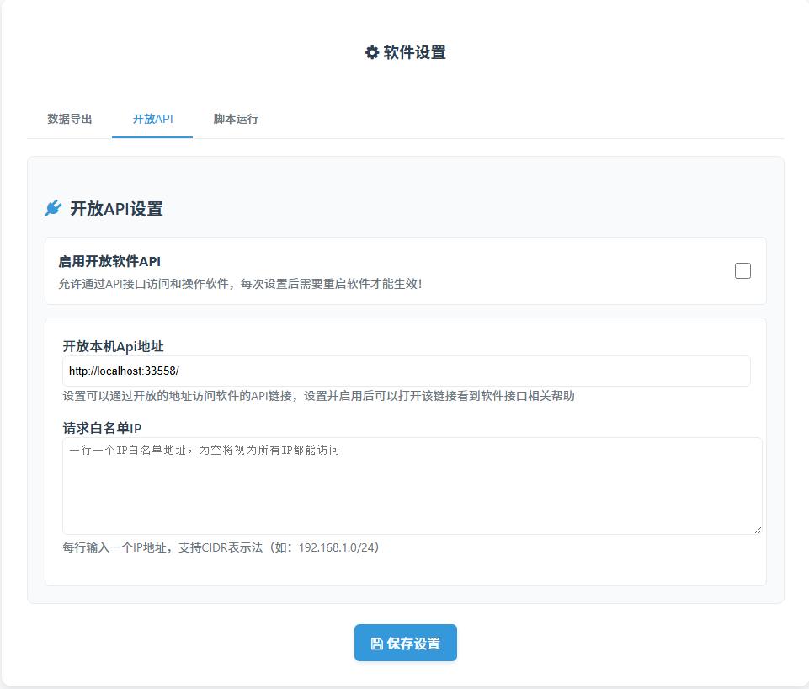Click the 开放本机Api地址 field label
Image resolution: width=809 pixels, height=689 pixels.
tap(113, 346)
